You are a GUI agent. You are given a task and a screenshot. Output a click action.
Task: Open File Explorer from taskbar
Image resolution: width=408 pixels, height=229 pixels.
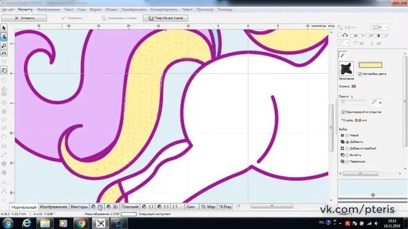pyautogui.click(x=45, y=223)
